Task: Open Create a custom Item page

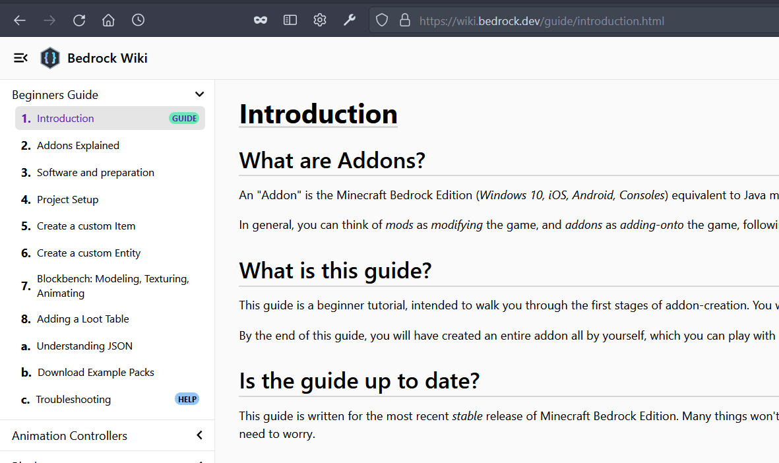Action: 86,226
